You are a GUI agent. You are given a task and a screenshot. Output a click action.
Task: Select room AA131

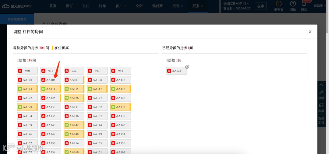(x=74, y=107)
